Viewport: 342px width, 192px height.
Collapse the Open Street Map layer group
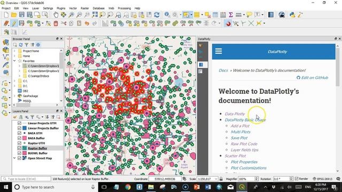[14, 158]
